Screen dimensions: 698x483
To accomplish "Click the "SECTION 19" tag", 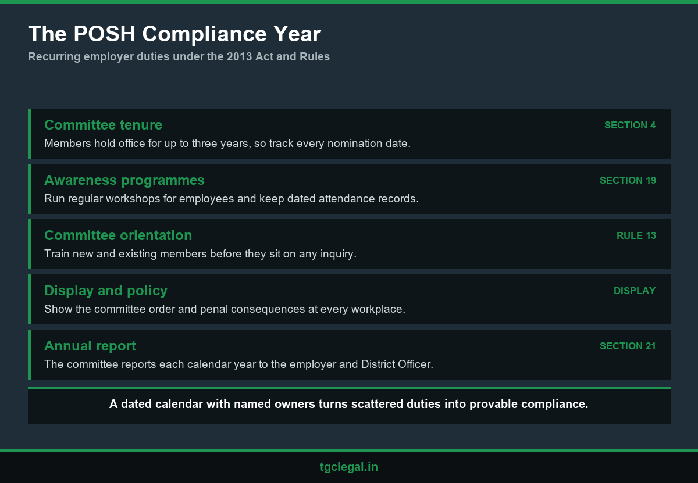I will click(x=628, y=180).
